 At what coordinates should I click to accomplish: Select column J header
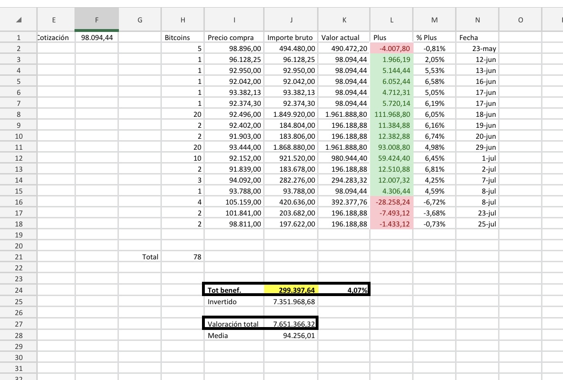pos(291,20)
